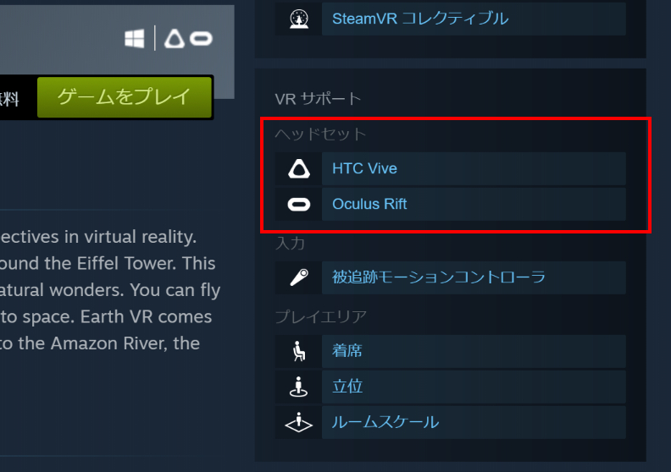
Task: Click the VR サポート section heading
Action: pyautogui.click(x=318, y=99)
